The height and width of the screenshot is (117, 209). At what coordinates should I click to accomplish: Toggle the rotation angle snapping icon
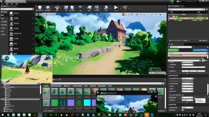(x=144, y=14)
